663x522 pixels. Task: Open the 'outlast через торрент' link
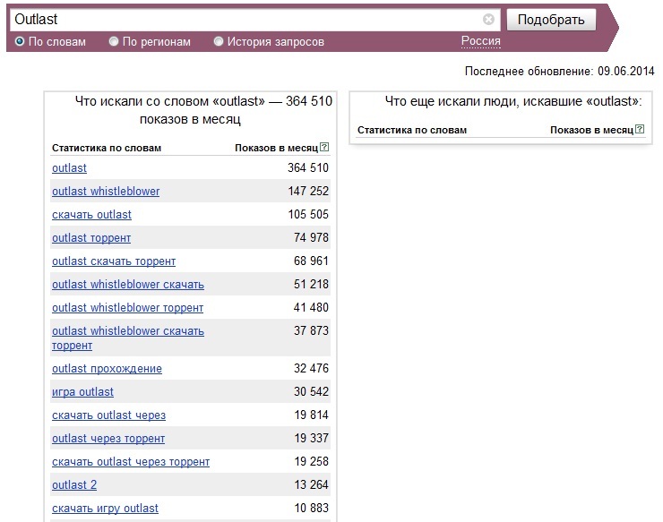coord(108,439)
